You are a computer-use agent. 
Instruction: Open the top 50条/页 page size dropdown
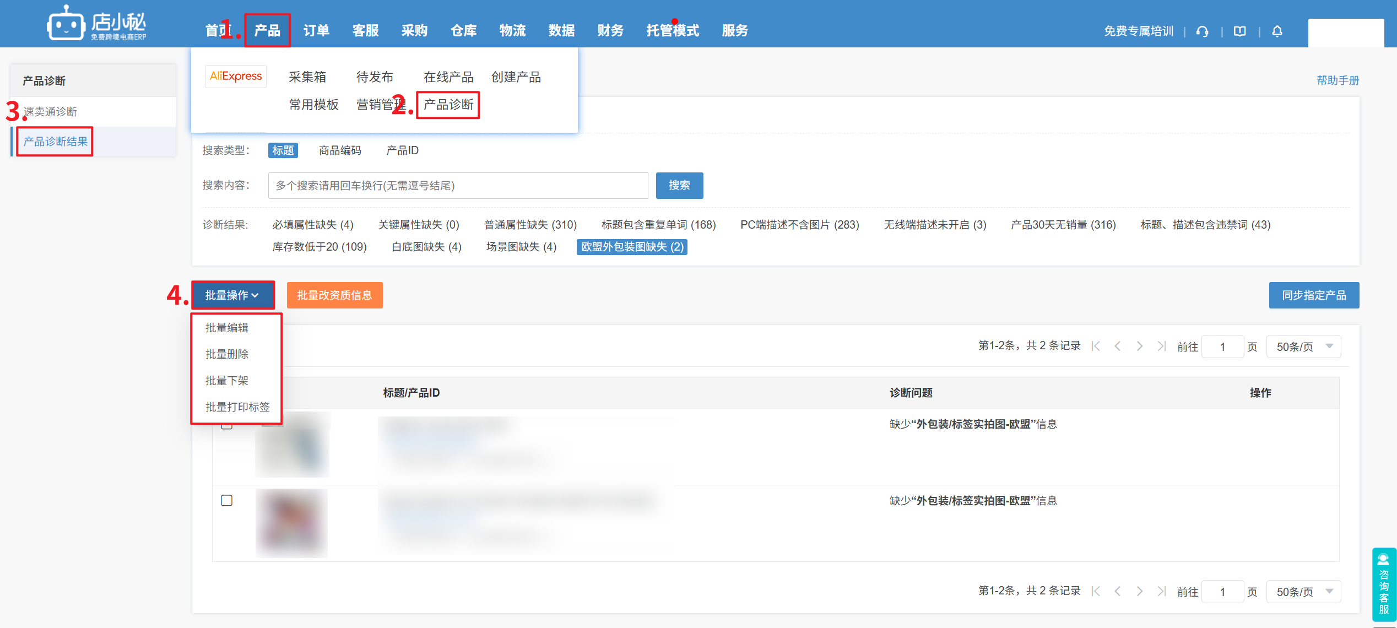[1303, 347]
